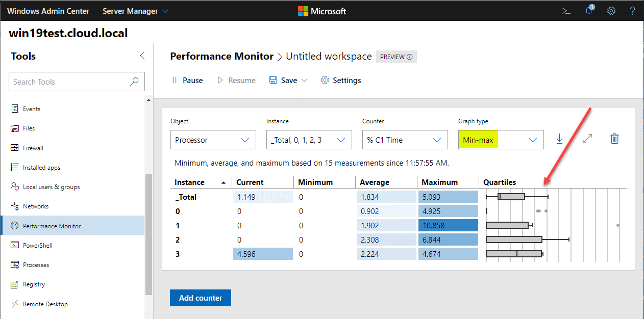The width and height of the screenshot is (644, 319).
Task: Open the Instance dropdown
Action: (x=309, y=140)
